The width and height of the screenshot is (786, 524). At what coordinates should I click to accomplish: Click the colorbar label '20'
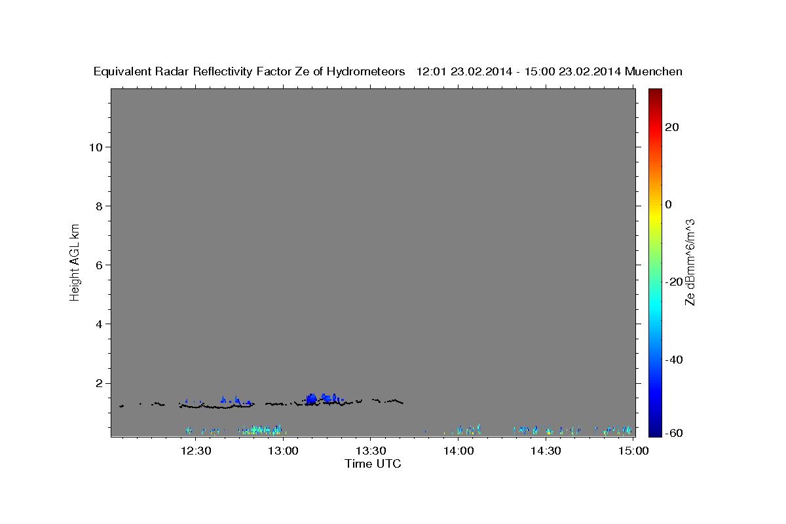point(672,127)
